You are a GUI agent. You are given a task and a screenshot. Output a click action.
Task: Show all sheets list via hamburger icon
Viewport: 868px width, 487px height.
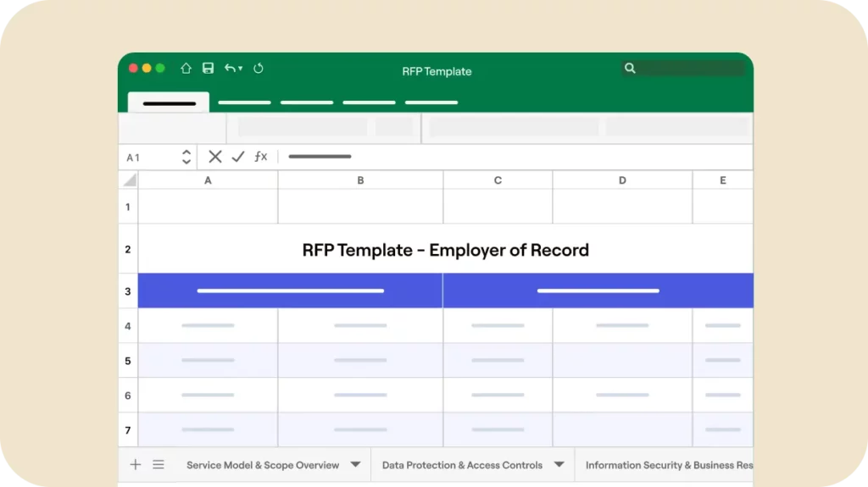(159, 464)
